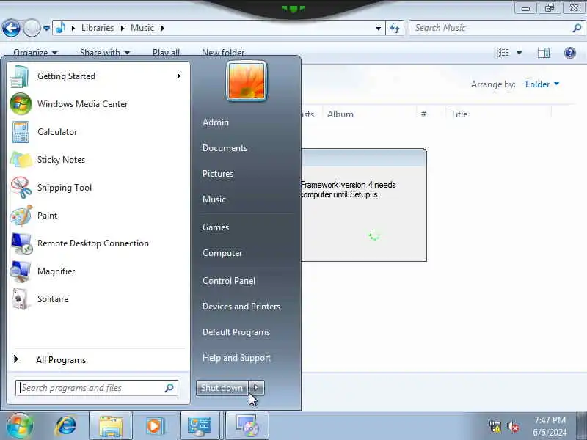Open recent pages dropdown arrow
Viewport: 587px width, 440px height.
coord(46,29)
